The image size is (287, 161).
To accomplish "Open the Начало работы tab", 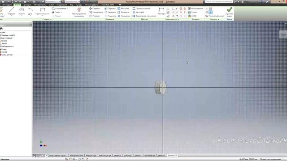I will coord(91,5).
